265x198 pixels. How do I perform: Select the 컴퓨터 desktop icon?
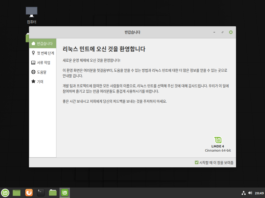point(31,15)
